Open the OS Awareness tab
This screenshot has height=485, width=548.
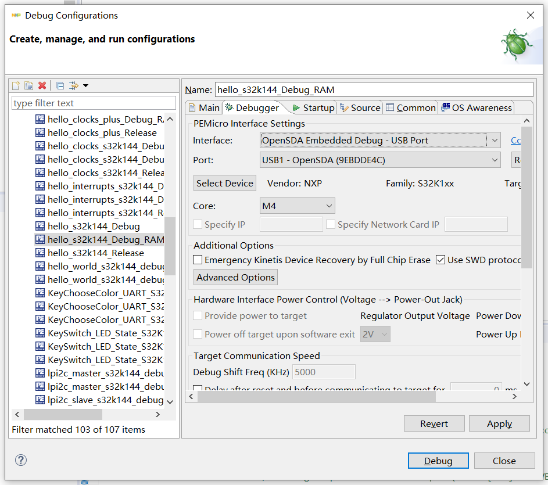[477, 107]
